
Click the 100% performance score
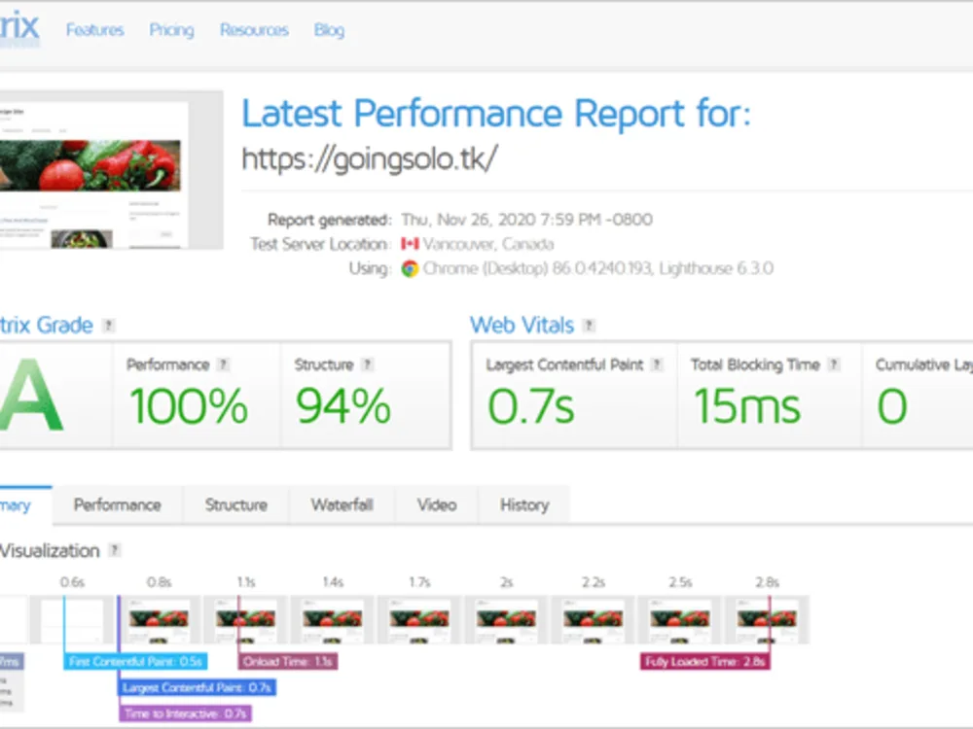point(189,406)
